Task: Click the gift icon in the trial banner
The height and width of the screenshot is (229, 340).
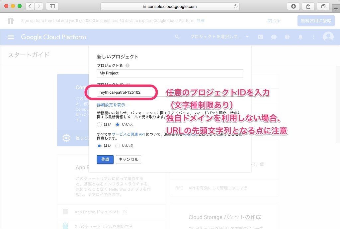Action: coord(10,21)
